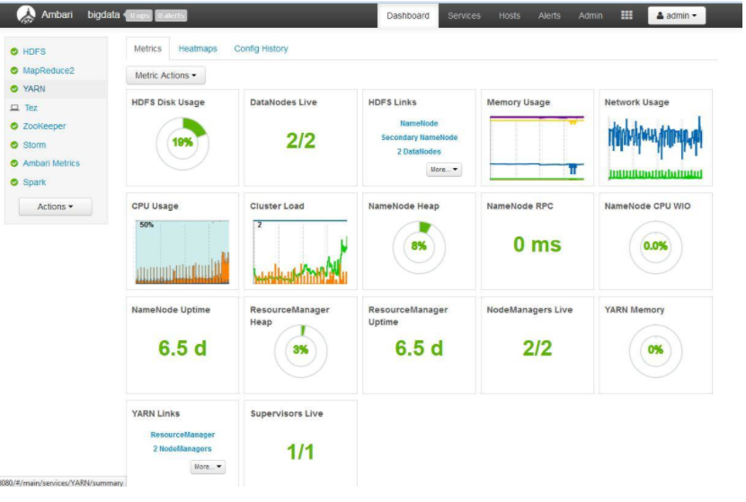746x502 pixels.
Task: Click the ResourceManager link under YARN Links
Action: click(x=182, y=435)
